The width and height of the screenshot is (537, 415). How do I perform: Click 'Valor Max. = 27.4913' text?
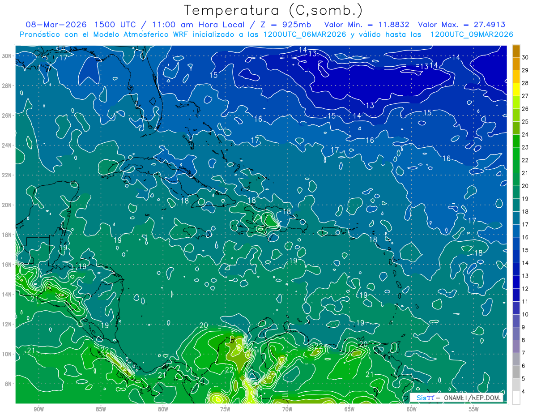pos(462,25)
